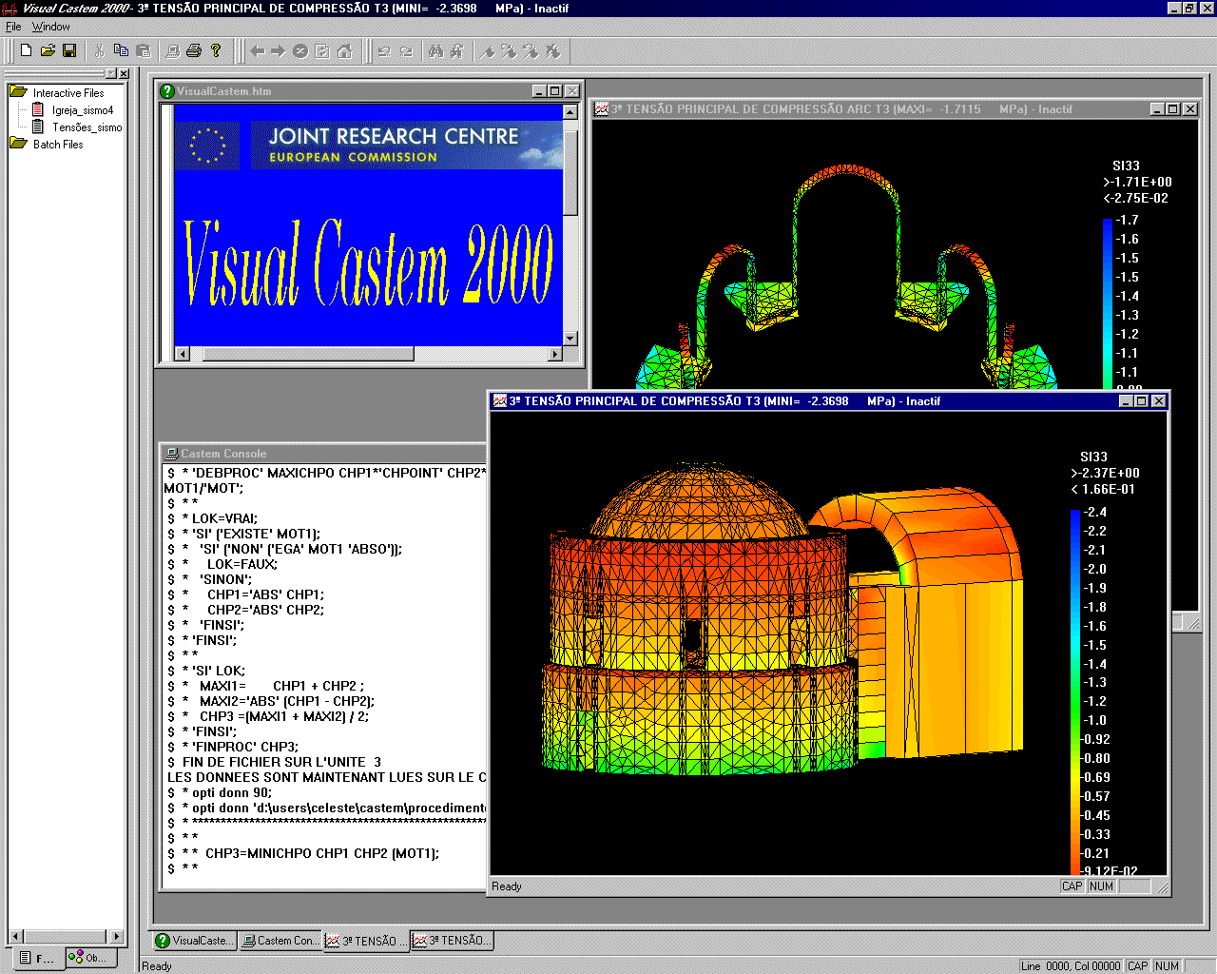The height and width of the screenshot is (974, 1217).
Task: Switch to the Castem Con... window tab
Action: click(x=280, y=941)
